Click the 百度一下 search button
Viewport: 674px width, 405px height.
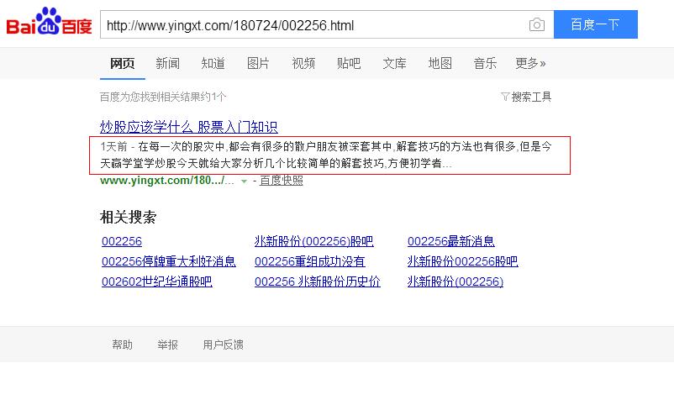coord(595,24)
